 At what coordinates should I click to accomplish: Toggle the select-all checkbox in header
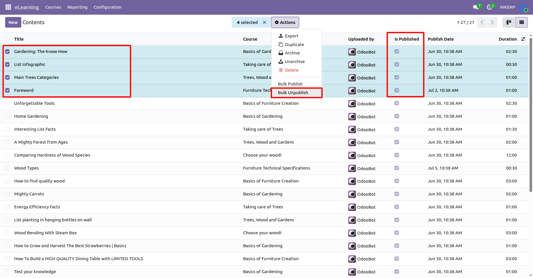pos(7,39)
